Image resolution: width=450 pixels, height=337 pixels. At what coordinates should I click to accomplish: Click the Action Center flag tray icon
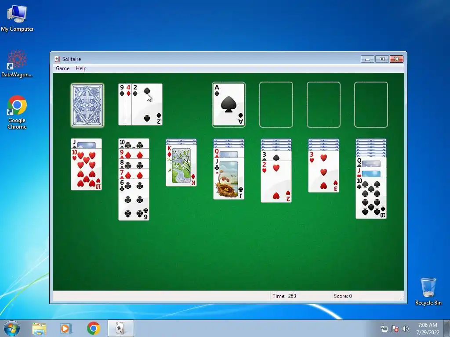coord(395,329)
